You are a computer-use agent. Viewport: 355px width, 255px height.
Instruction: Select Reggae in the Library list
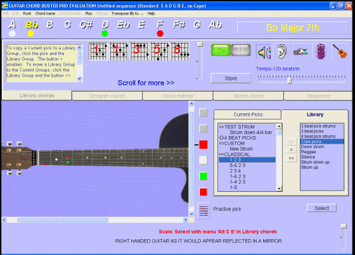308,152
